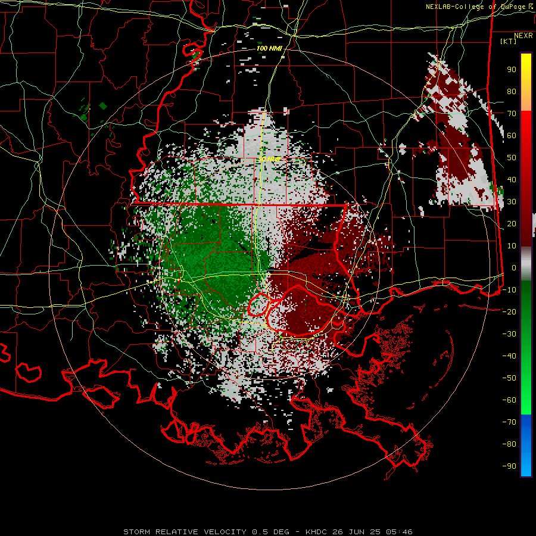
Task: Click the -90 value on velocity scale
Action: [x=509, y=466]
